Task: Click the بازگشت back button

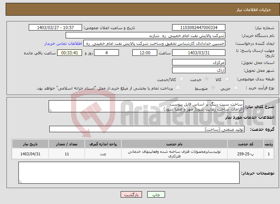Action: coord(131,194)
